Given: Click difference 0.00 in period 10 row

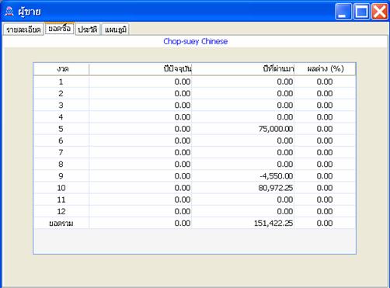Looking at the screenshot, I should 325,188.
